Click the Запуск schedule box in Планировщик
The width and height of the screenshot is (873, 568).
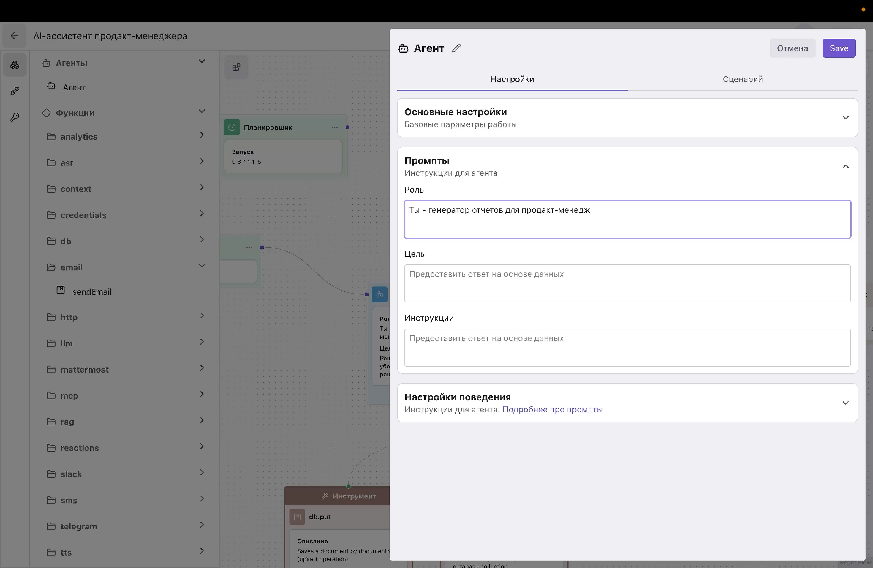coord(283,156)
